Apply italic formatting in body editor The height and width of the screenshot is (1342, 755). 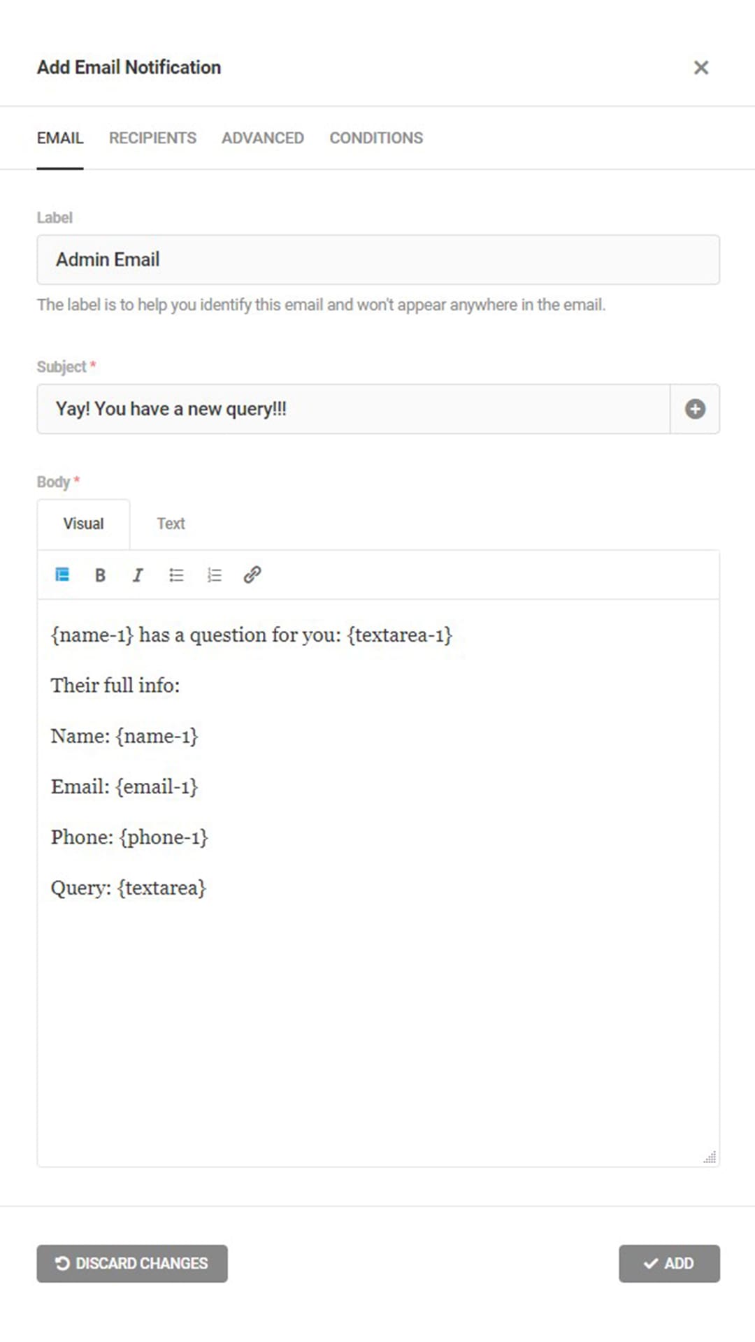point(138,575)
